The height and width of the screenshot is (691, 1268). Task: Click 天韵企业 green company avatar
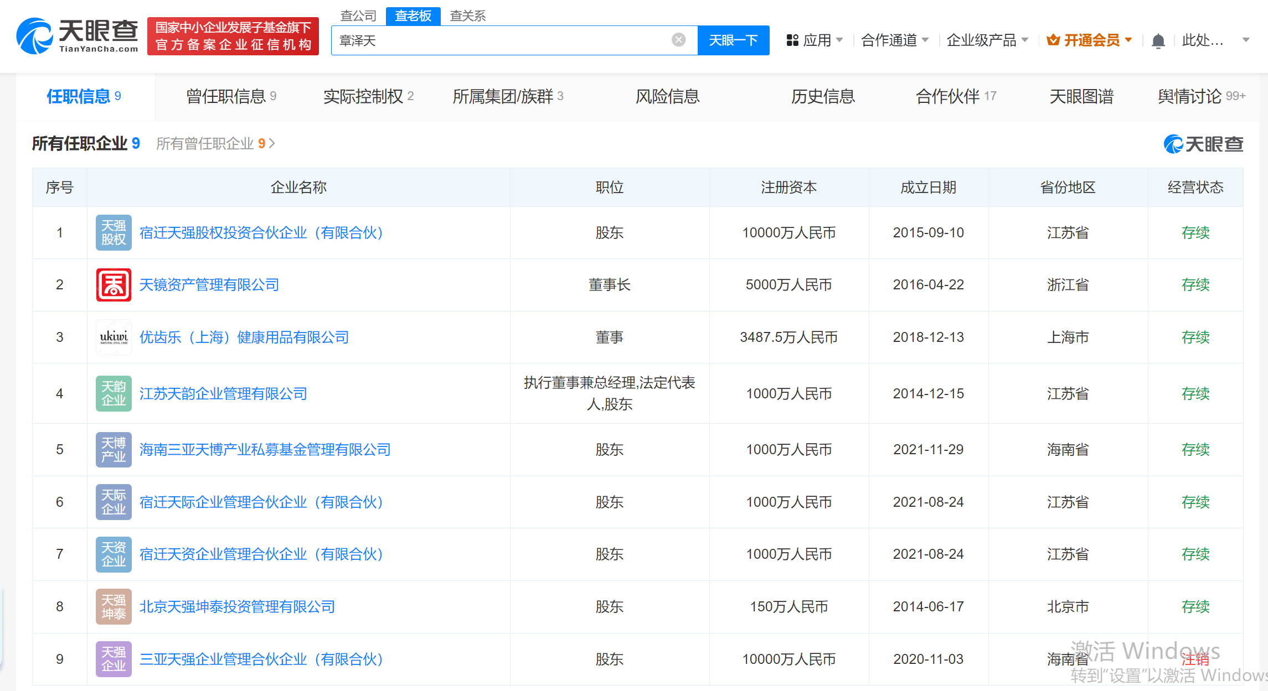click(114, 393)
